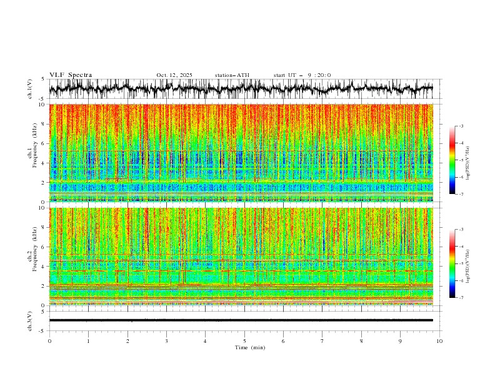Click the '-3' value on ch.1 colorbar

point(461,126)
